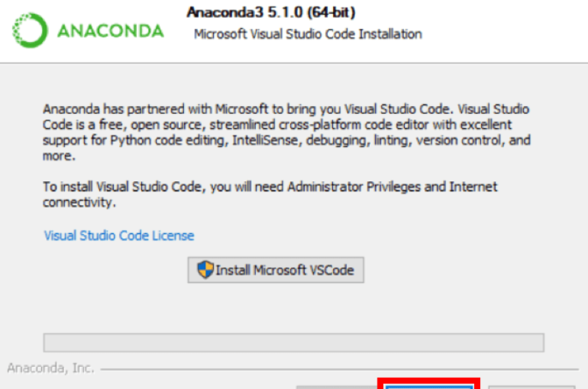
Task: Click the word more ending first paragraph
Action: coord(56,156)
